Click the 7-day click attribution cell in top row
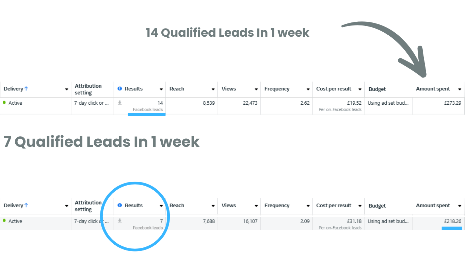Viewport: 465px width, 261px height. point(92,103)
